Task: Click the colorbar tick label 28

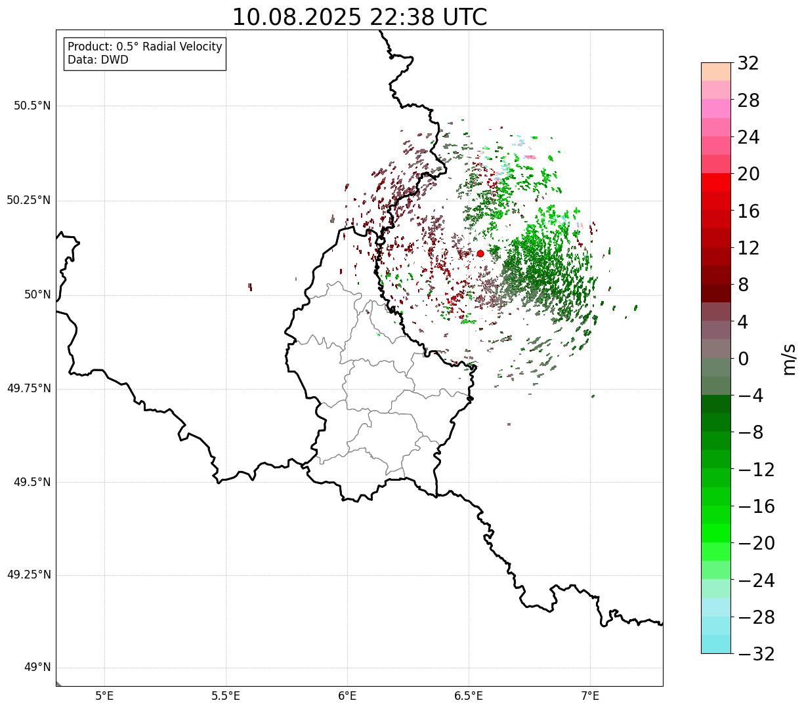Action: pos(748,100)
